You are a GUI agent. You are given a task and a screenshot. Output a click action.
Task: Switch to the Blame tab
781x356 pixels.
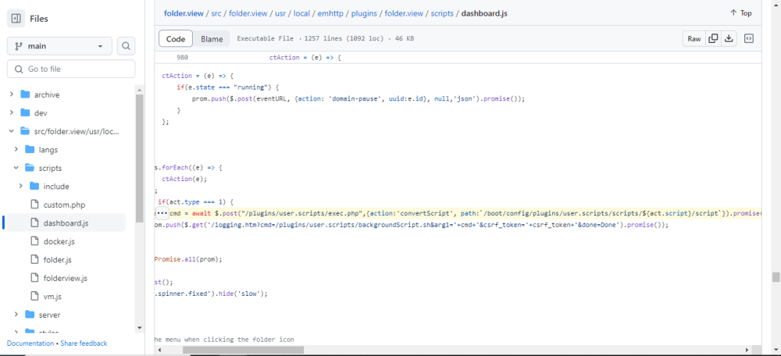pos(212,39)
